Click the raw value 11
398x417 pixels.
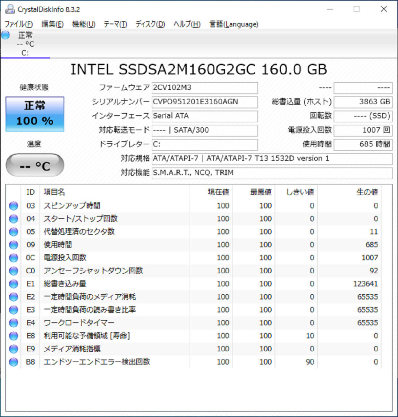374,232
